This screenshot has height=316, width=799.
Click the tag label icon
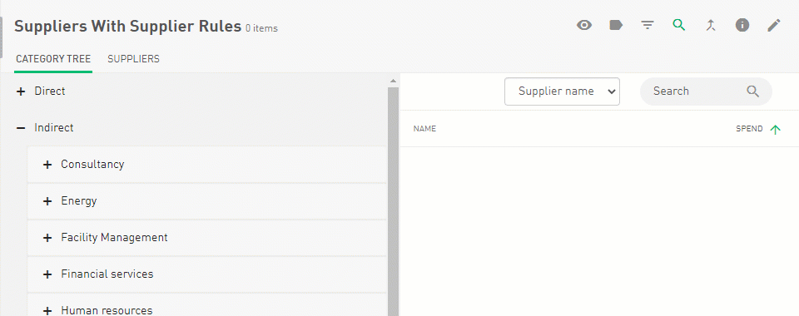[616, 25]
